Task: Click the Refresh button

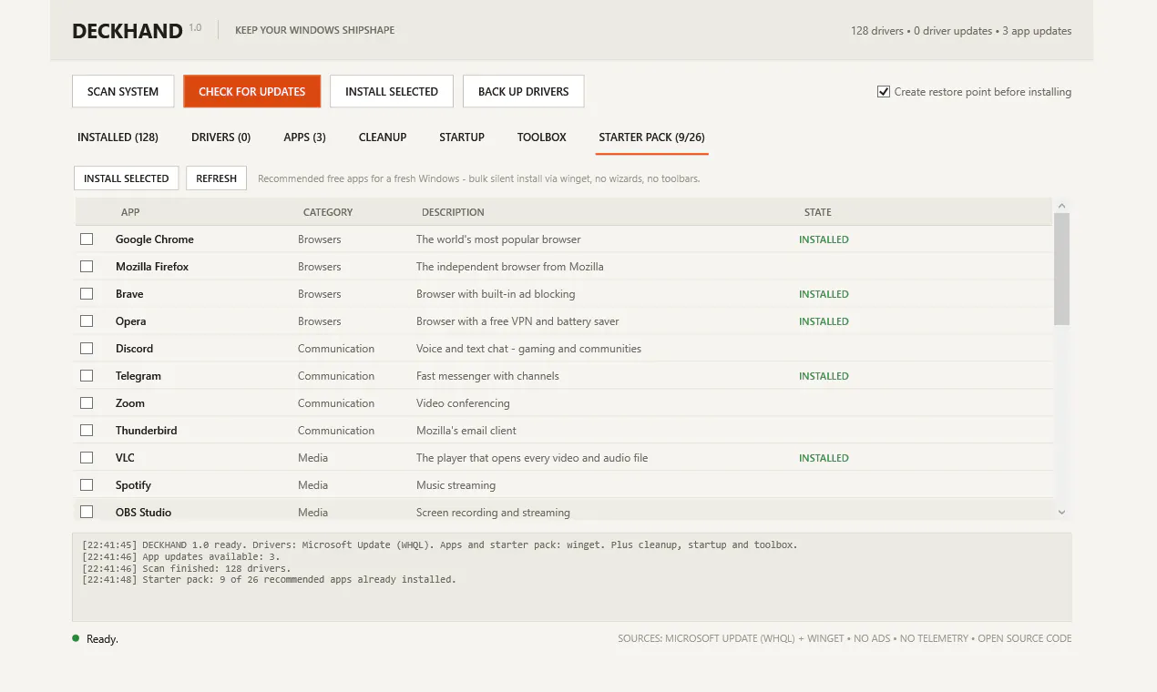Action: tap(217, 178)
